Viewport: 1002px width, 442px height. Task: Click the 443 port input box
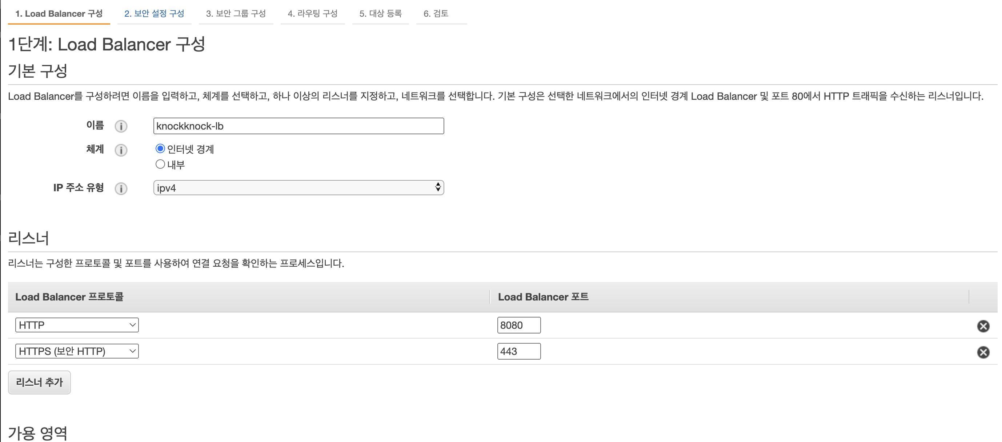(518, 351)
